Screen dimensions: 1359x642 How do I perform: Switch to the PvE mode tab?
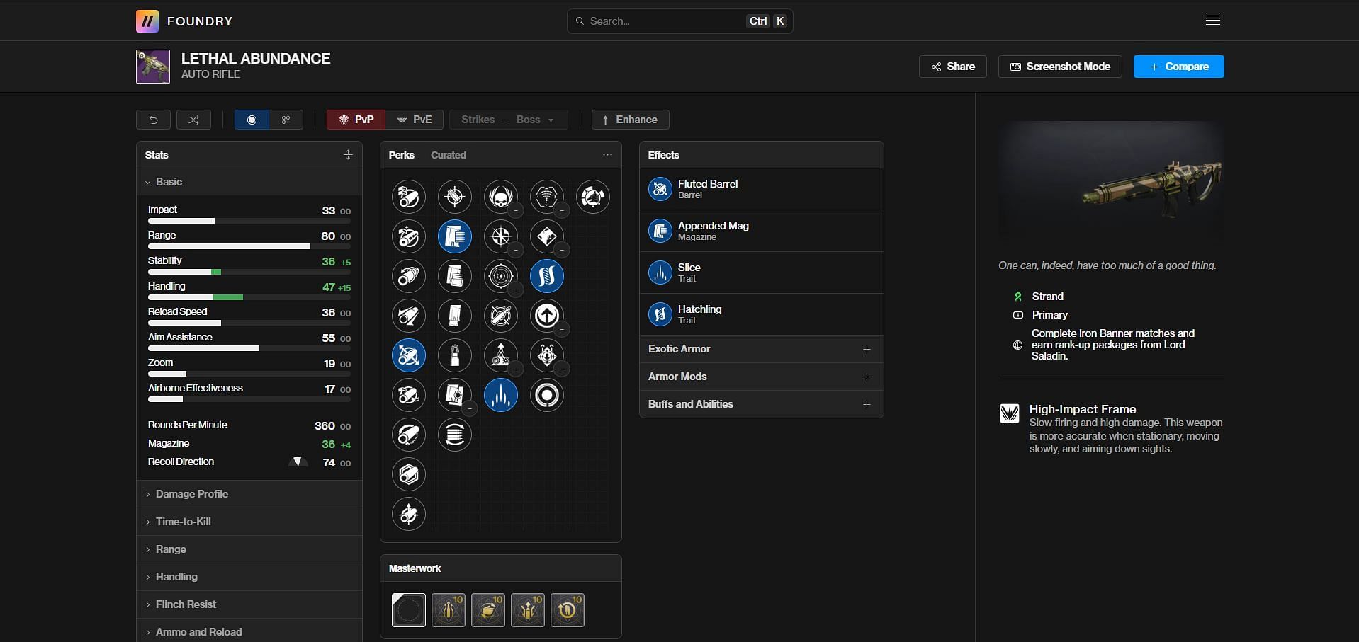click(415, 120)
